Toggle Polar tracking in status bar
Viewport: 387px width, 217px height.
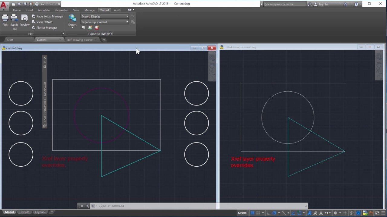274,213
